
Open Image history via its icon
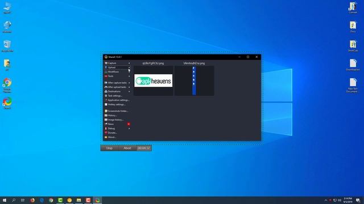pos(106,120)
